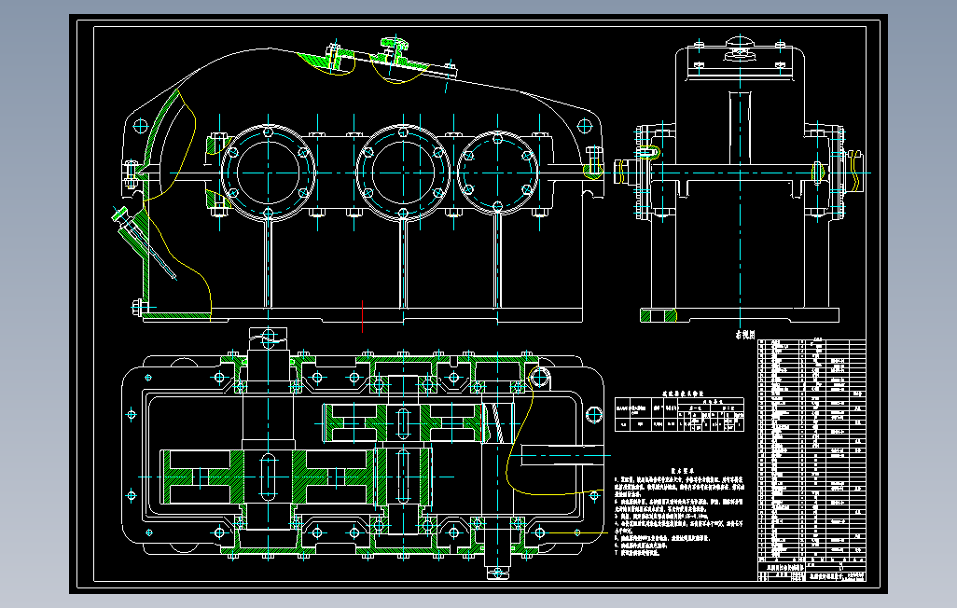957x608 pixels.
Task: Click the gear parameter table below the side view
Action: [x=679, y=414]
